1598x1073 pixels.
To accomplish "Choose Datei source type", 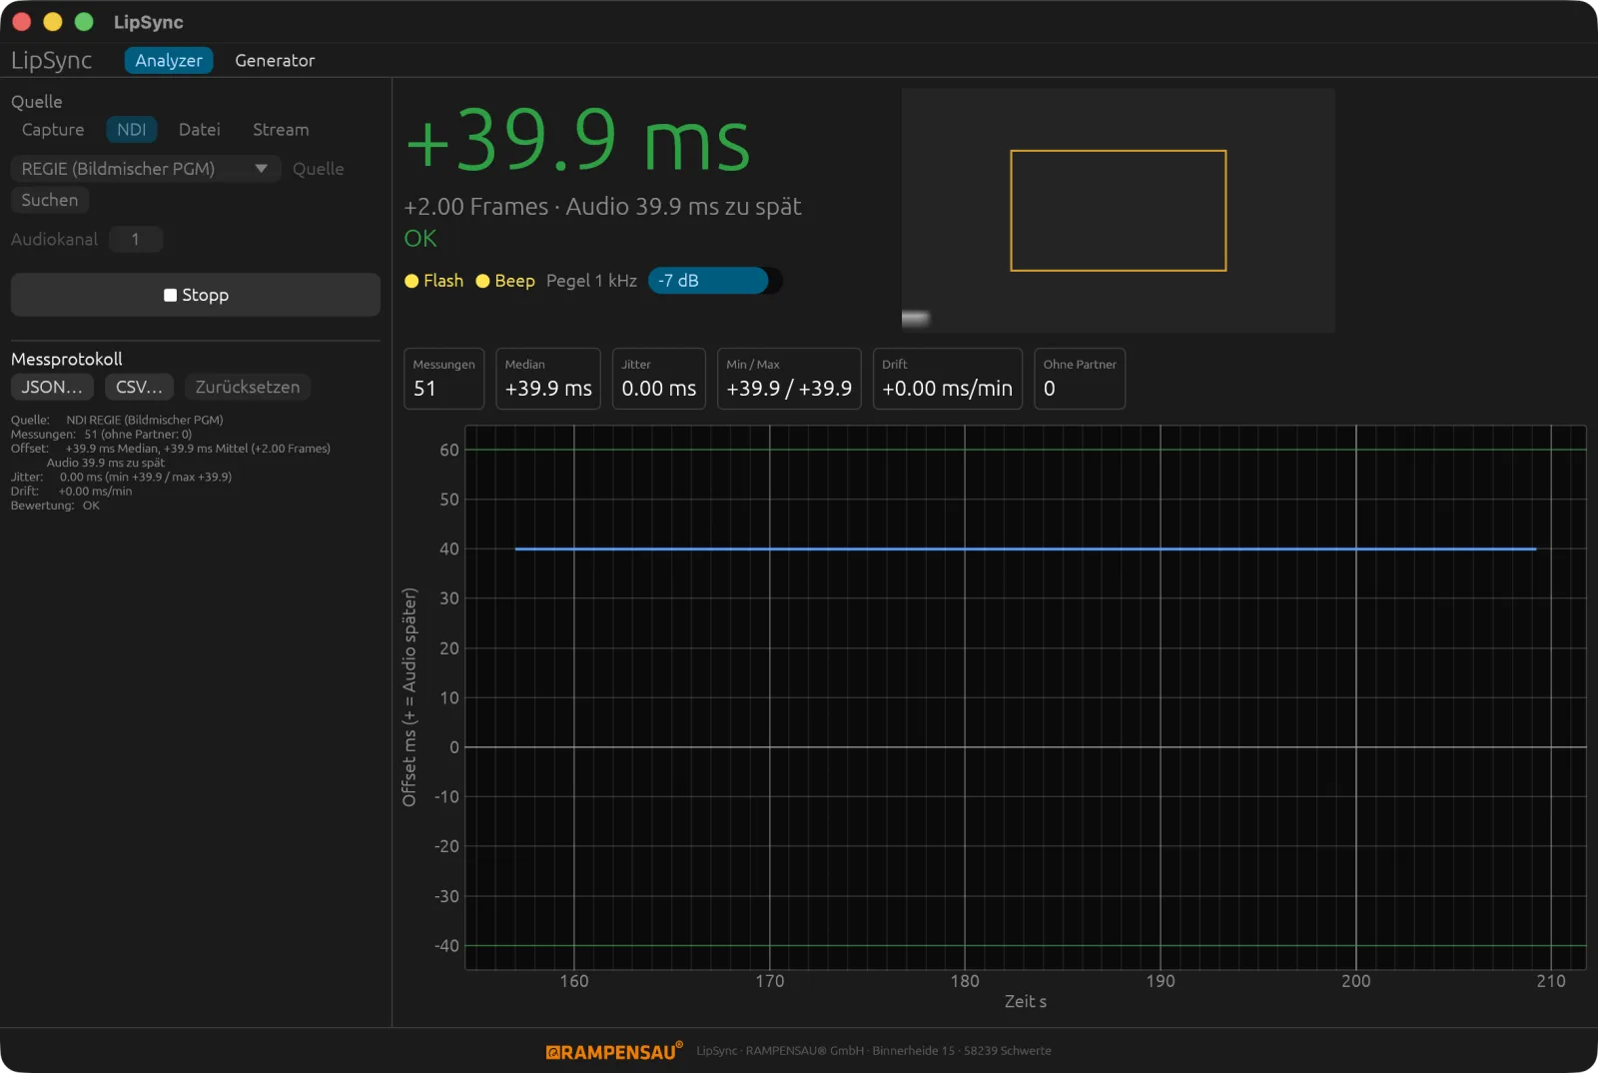I will (x=199, y=130).
